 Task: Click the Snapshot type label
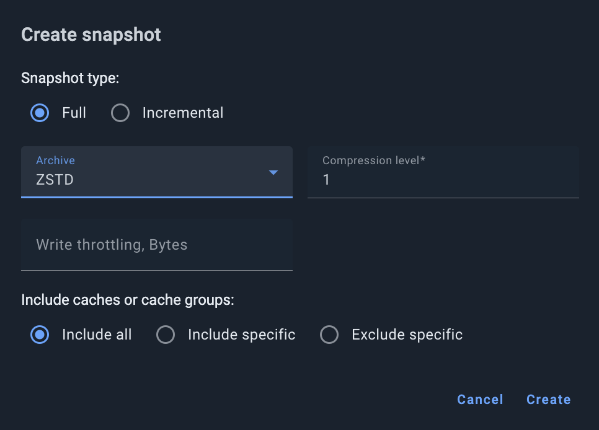(69, 78)
